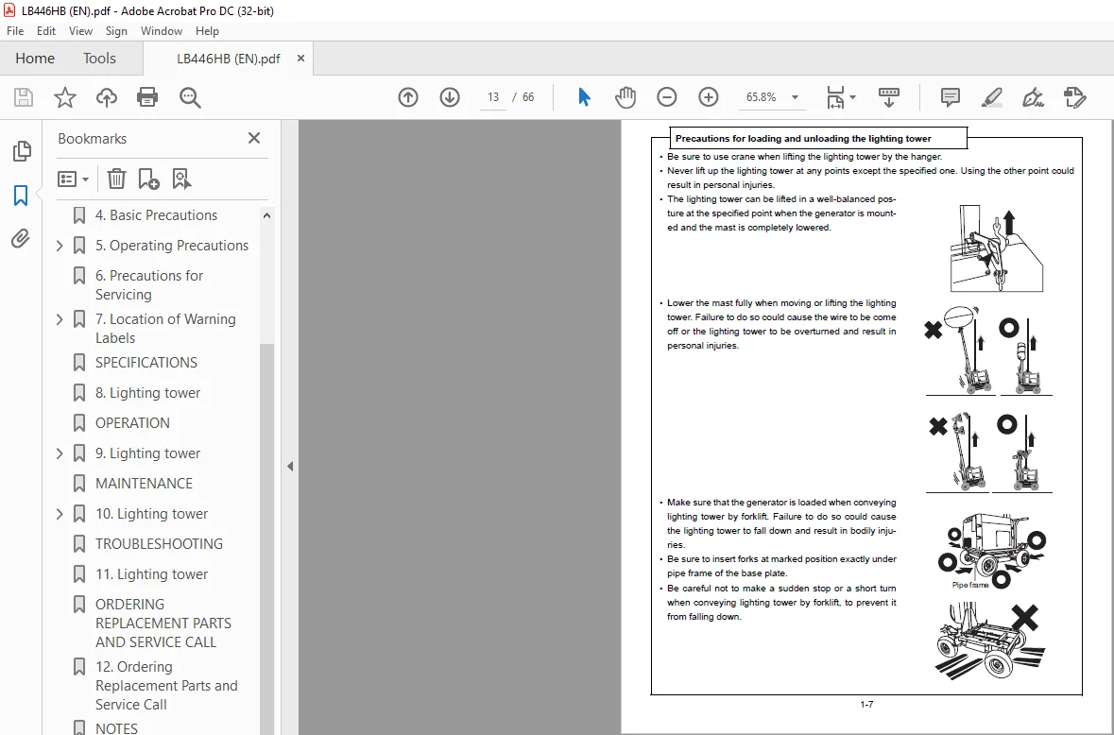1114x735 pixels.
Task: Jump to TROUBLESHOOTING bookmark
Action: point(159,544)
